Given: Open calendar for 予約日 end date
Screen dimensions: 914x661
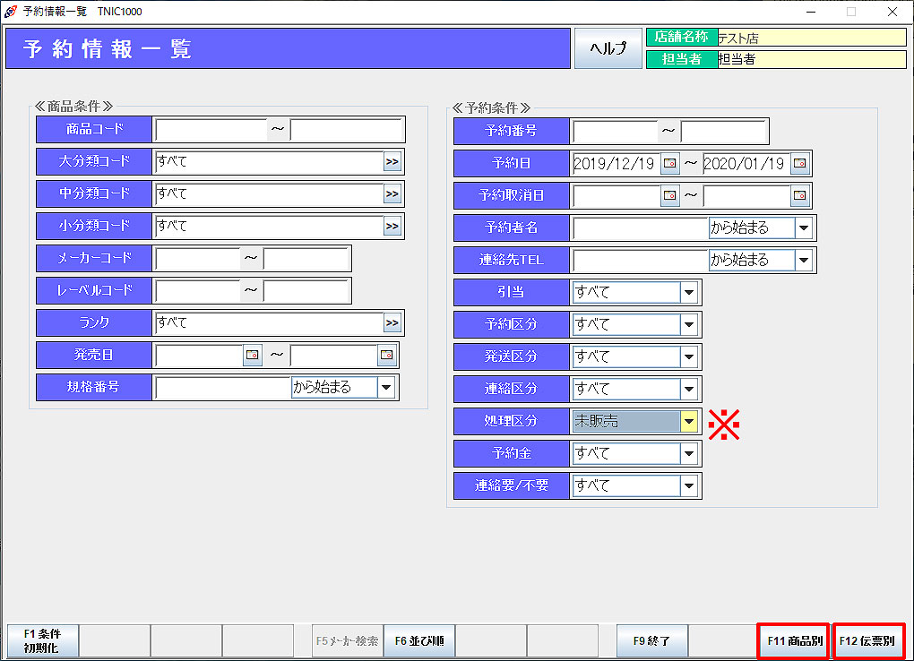Looking at the screenshot, I should (x=799, y=164).
